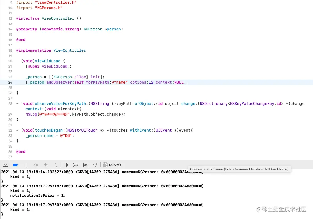Open Environment Overrides icon in debug bar

tap(86, 165)
